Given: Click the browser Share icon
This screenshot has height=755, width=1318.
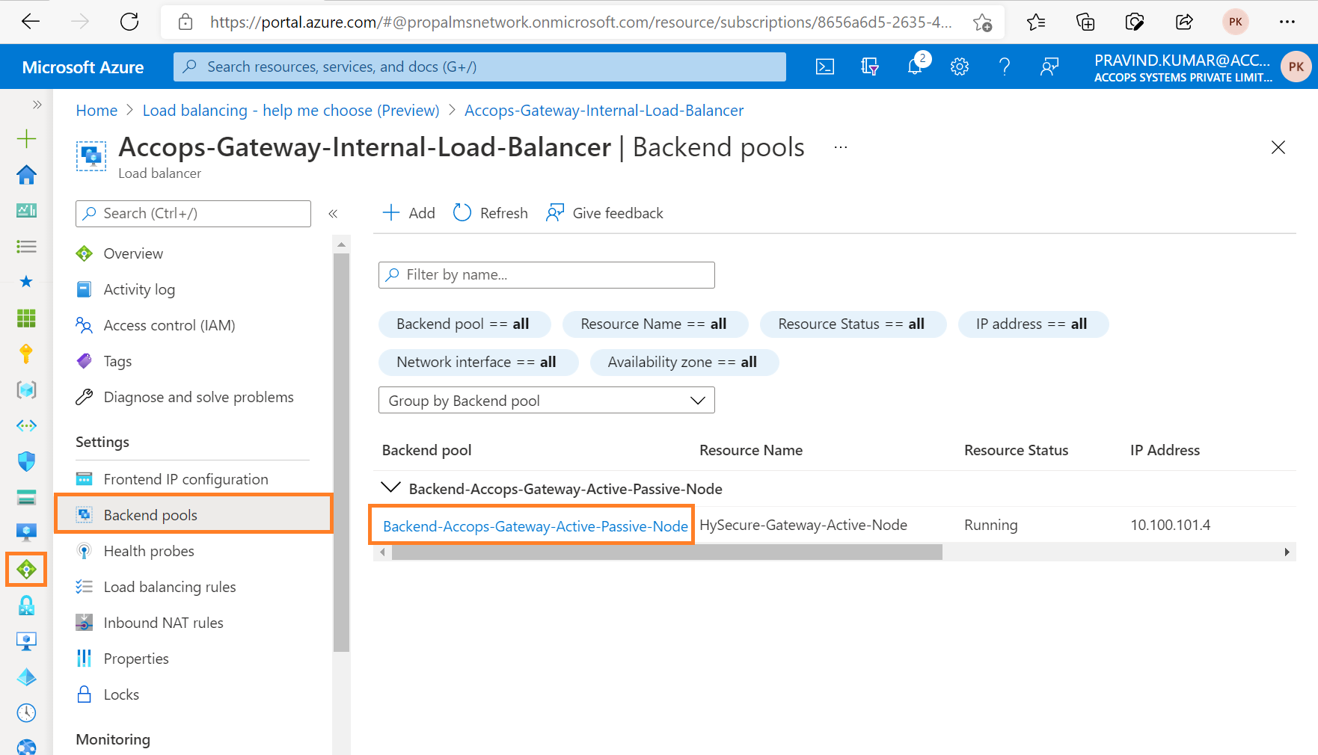Looking at the screenshot, I should (1184, 22).
